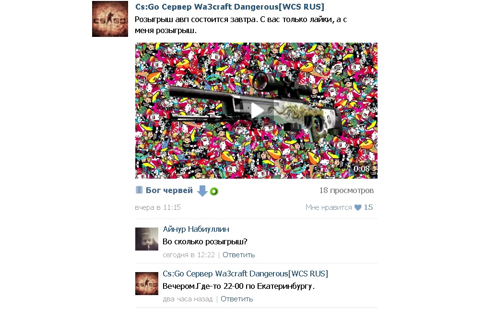This screenshot has height=320, width=496.
Task: Click the 0:08 video duration label
Action: pyautogui.click(x=362, y=169)
